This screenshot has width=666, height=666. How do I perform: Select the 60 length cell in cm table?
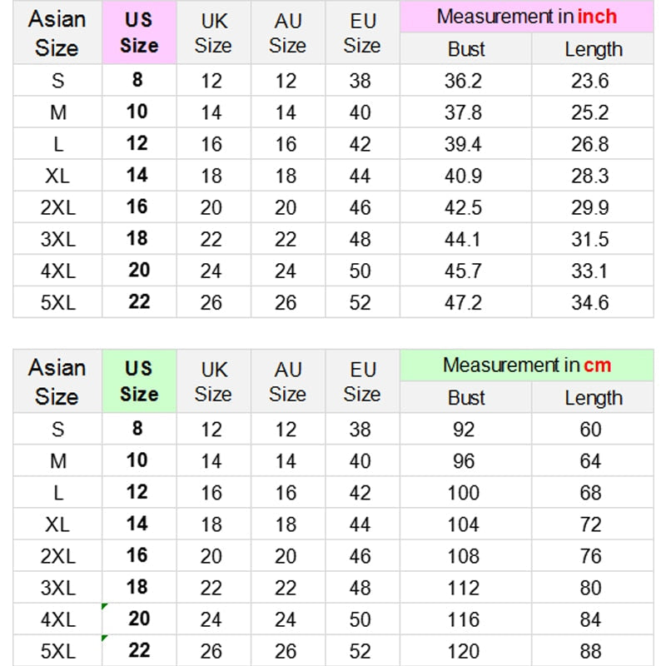[590, 430]
